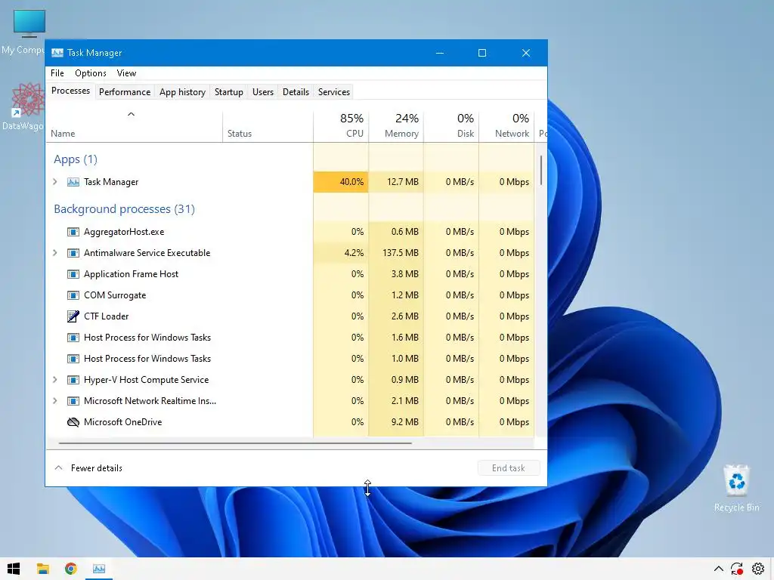Viewport: 774px width, 580px height.
Task: Click the 137.5 MB memory cell
Action: pos(396,253)
